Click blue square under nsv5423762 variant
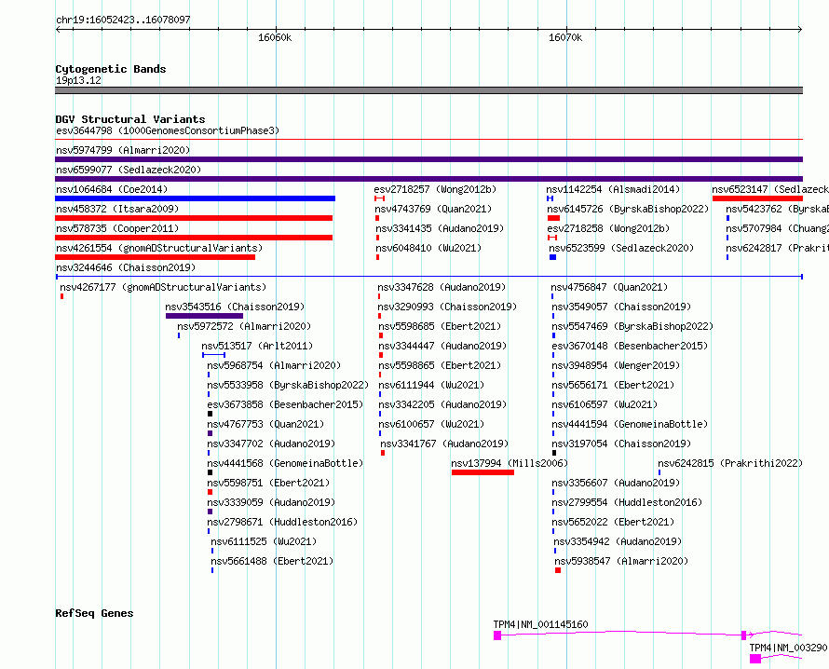829x669 pixels. coord(728,218)
